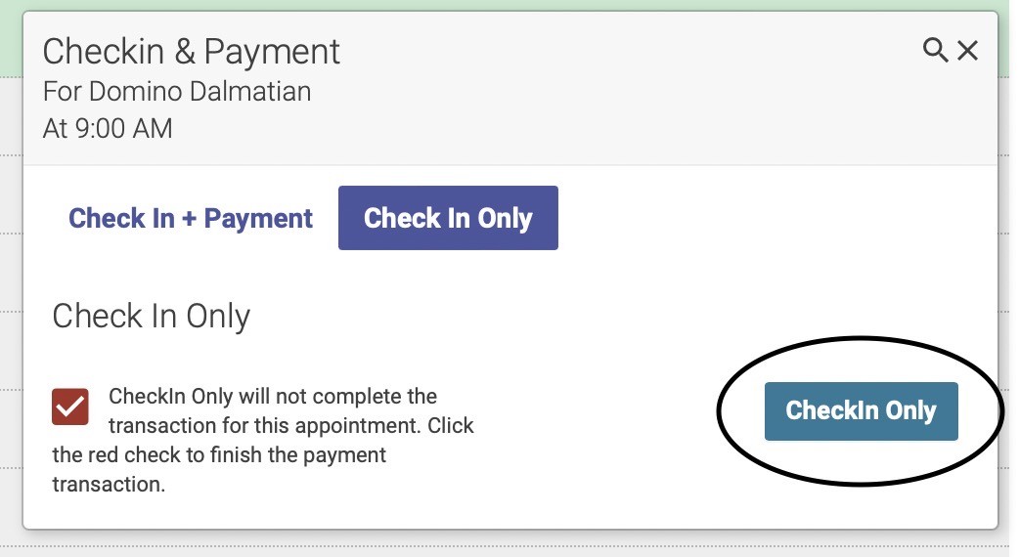Open the search magnifier in dialog header

click(935, 50)
